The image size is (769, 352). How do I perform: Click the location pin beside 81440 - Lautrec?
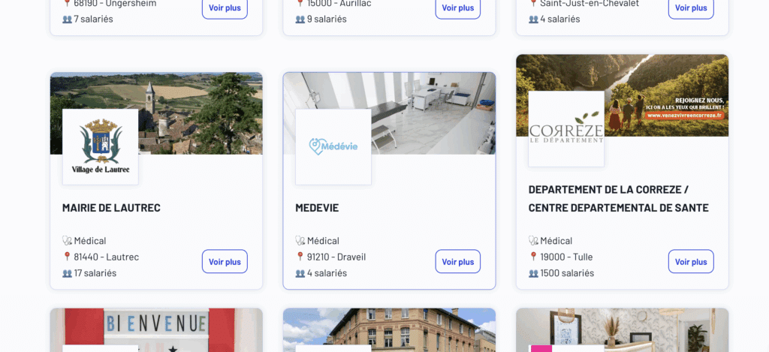(67, 257)
